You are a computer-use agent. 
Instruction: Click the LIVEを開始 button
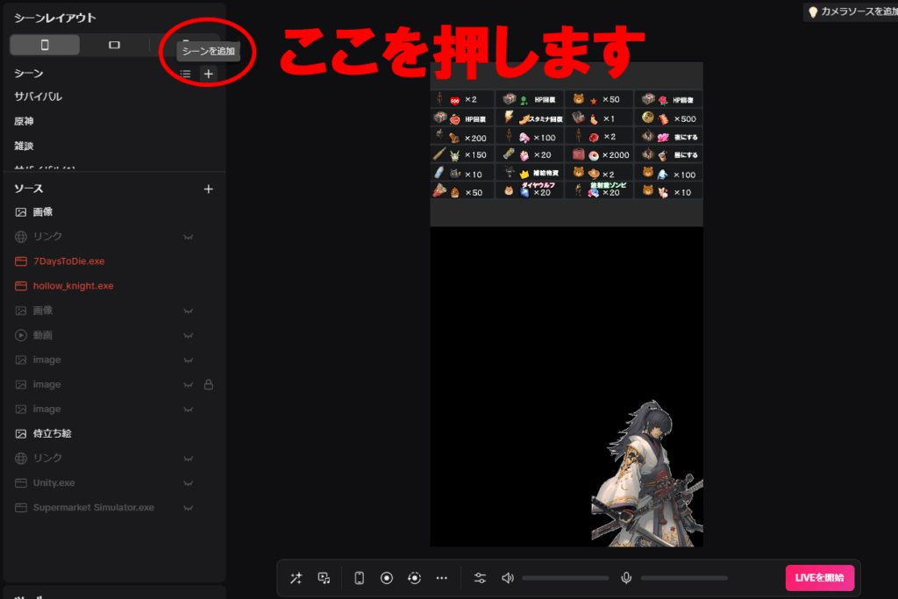819,578
